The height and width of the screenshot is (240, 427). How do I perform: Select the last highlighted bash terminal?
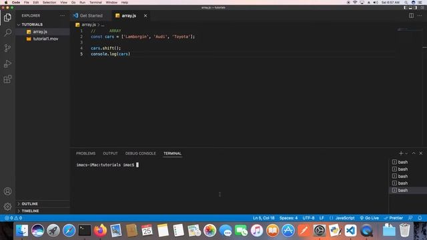408,191
